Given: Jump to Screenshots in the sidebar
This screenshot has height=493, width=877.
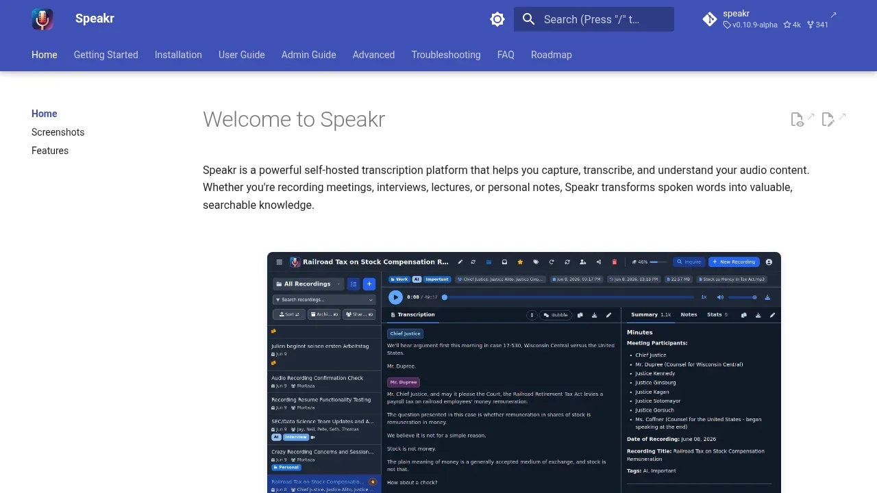Looking at the screenshot, I should tap(58, 132).
